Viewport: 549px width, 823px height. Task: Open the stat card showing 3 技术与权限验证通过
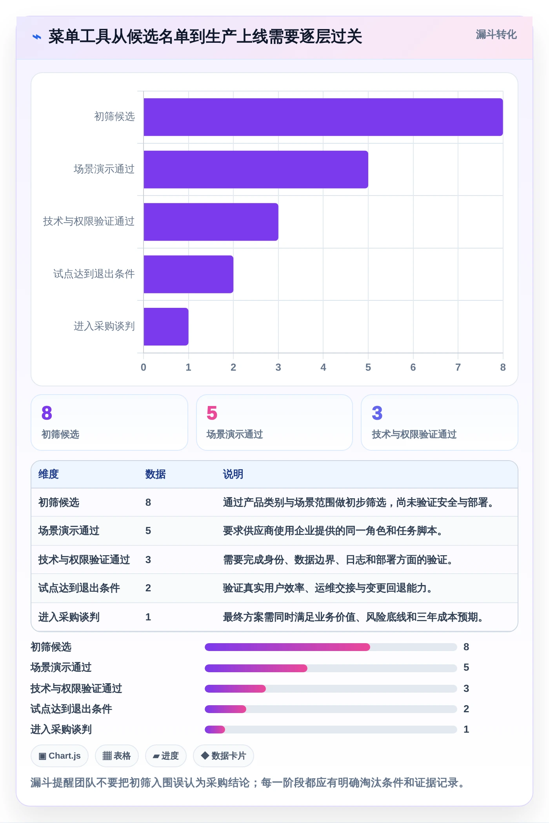point(440,422)
